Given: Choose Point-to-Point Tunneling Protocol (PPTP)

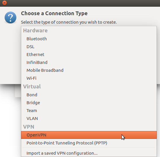Looking at the screenshot, I should (89, 143).
